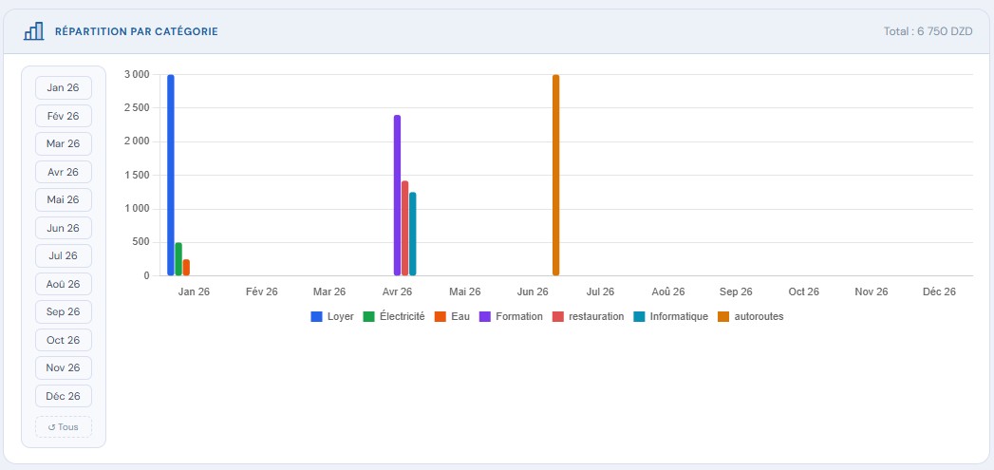
Task: Choose the Mai 26 month filter
Action: pyautogui.click(x=64, y=199)
